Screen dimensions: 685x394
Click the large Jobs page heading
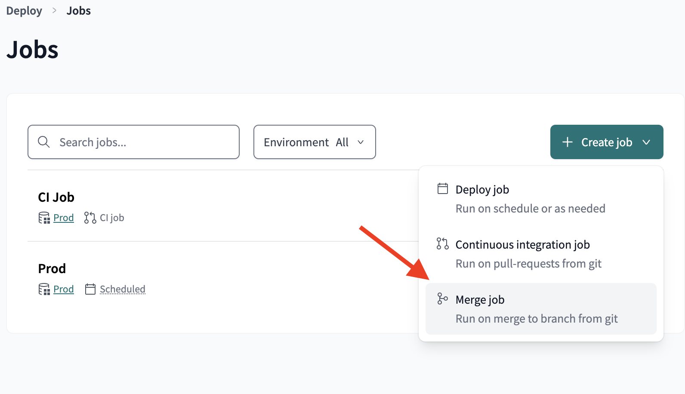[x=32, y=49]
